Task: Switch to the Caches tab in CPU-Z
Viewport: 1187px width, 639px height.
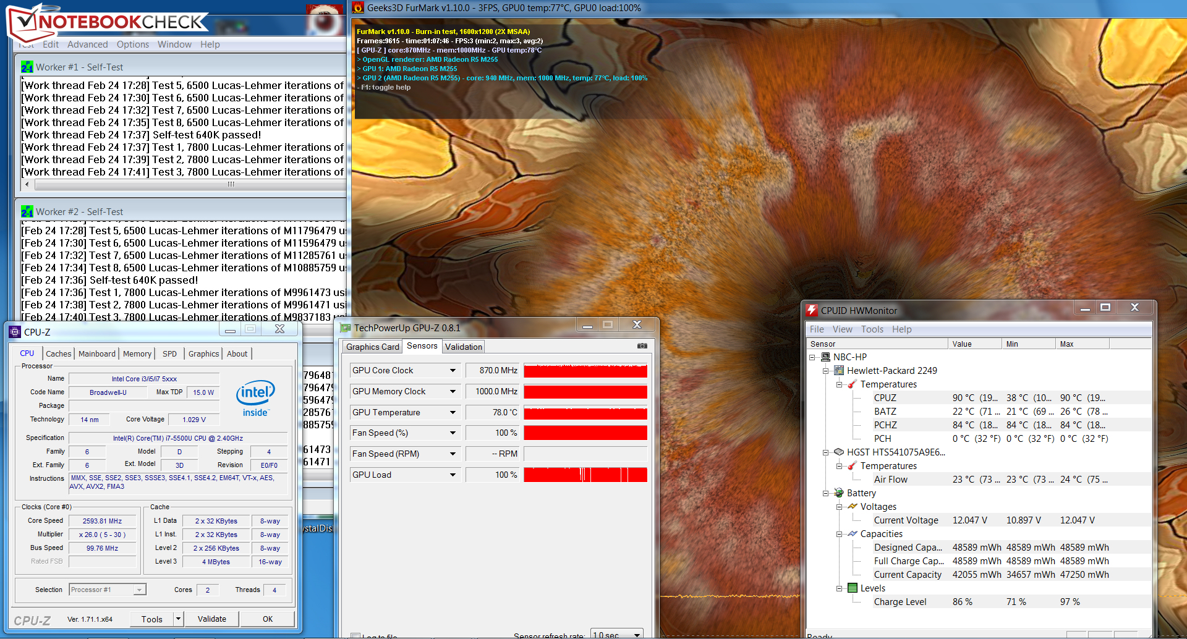Action: (x=58, y=353)
